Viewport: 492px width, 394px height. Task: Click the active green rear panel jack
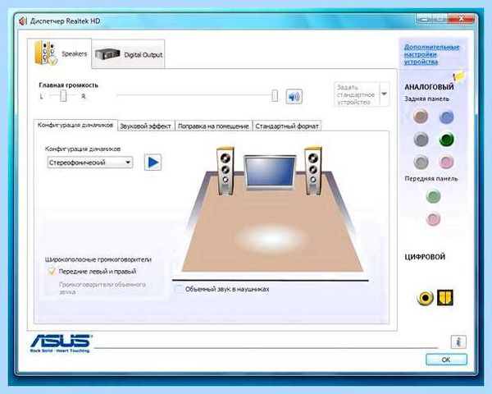(447, 140)
